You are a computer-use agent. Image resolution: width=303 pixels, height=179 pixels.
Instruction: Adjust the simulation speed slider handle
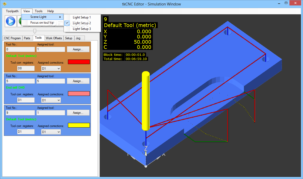click(35, 31)
